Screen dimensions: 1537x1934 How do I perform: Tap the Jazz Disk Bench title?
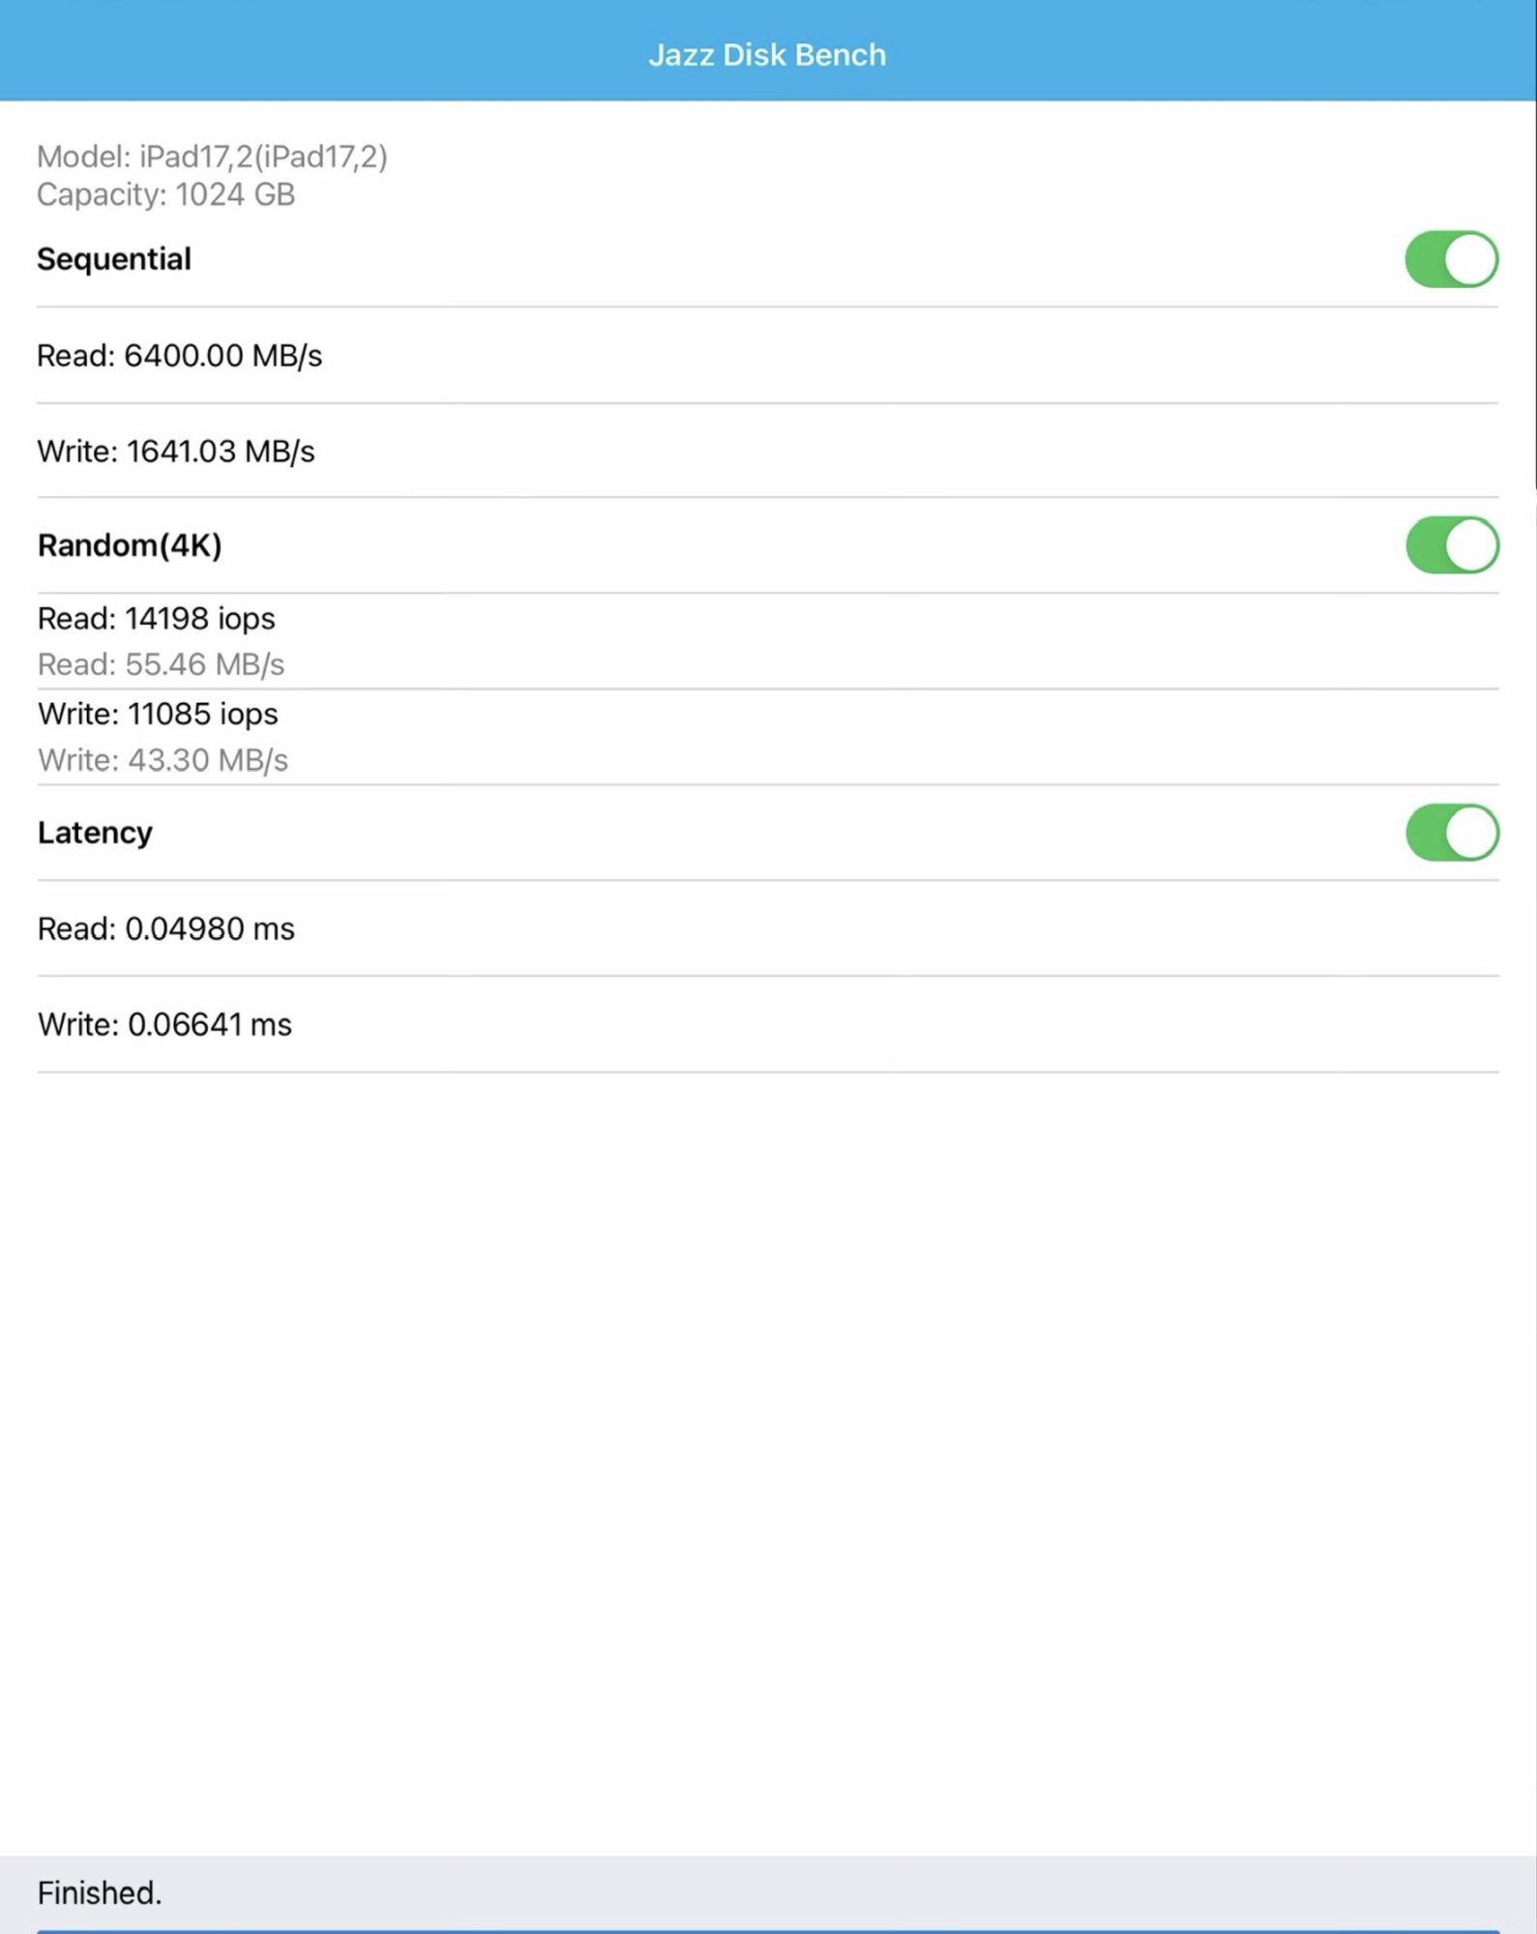tap(767, 55)
